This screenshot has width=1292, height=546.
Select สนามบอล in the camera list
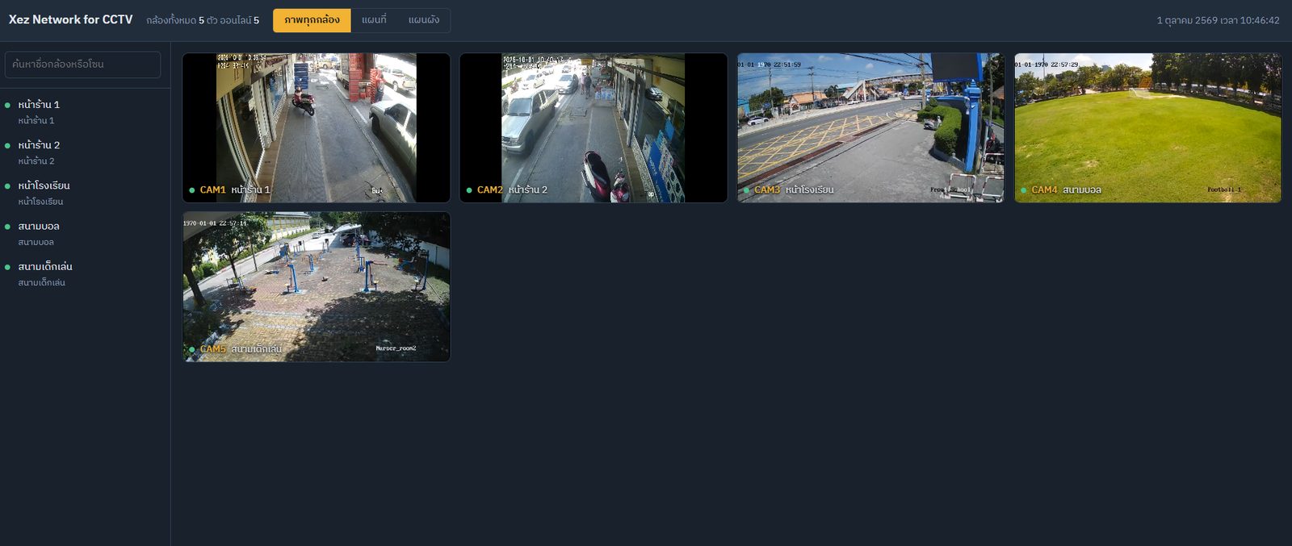point(85,233)
